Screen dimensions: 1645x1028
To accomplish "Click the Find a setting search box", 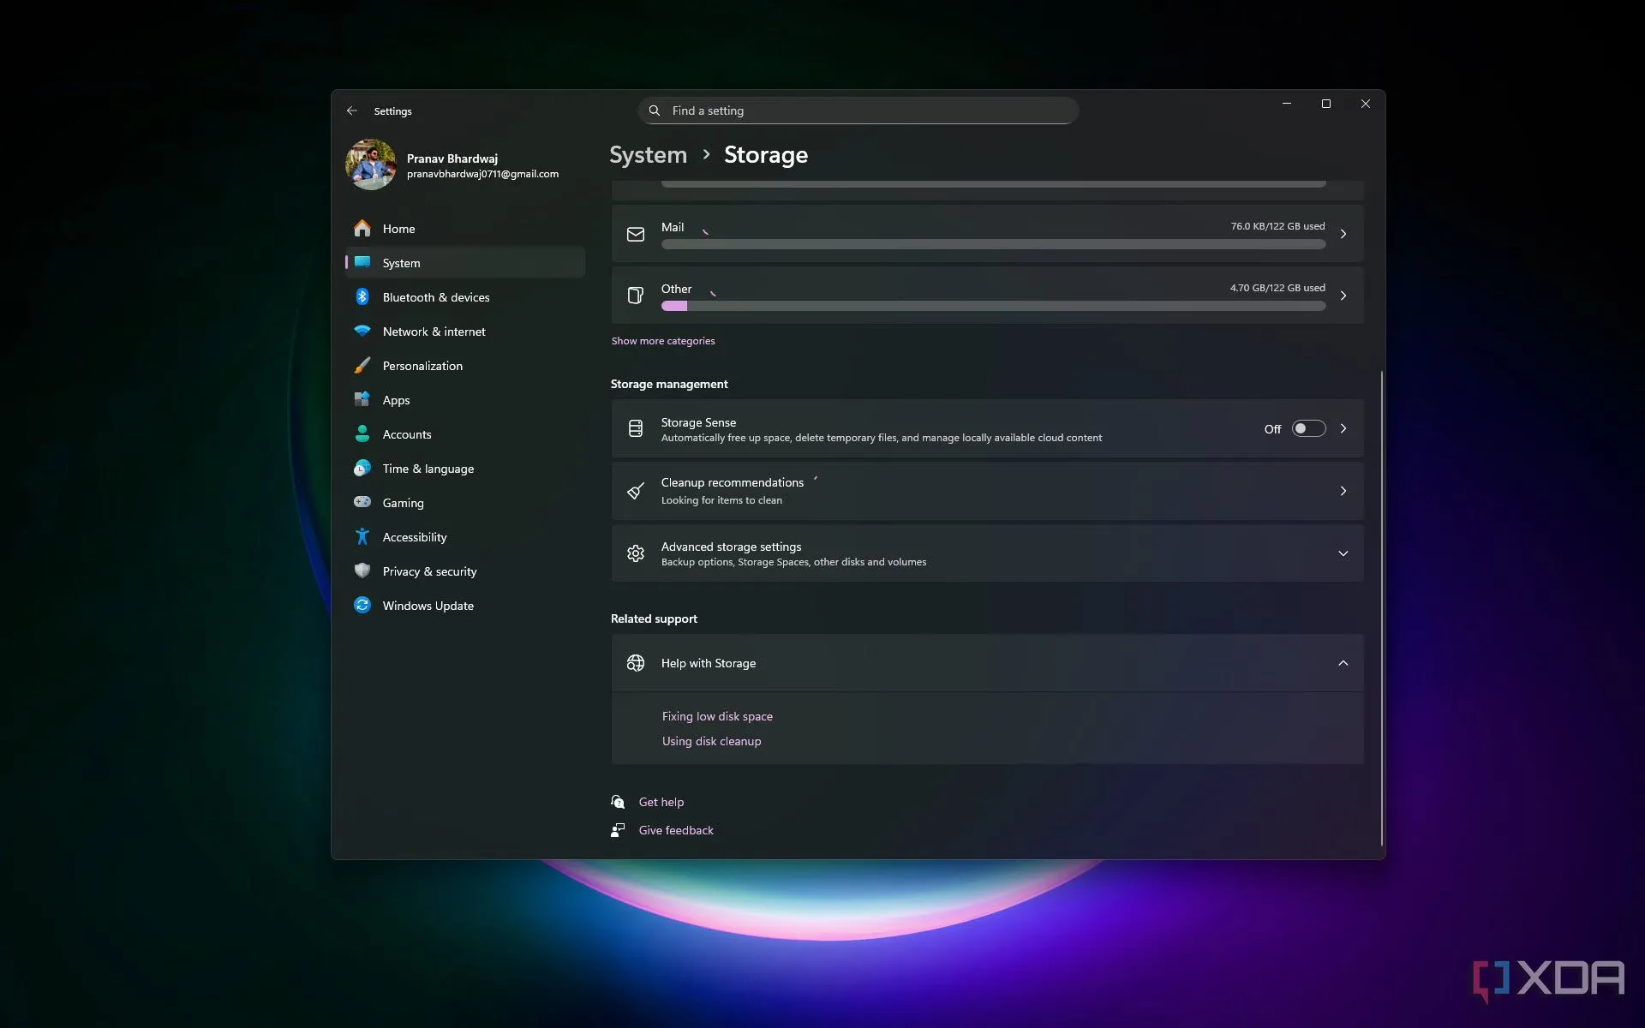I will pos(858,111).
